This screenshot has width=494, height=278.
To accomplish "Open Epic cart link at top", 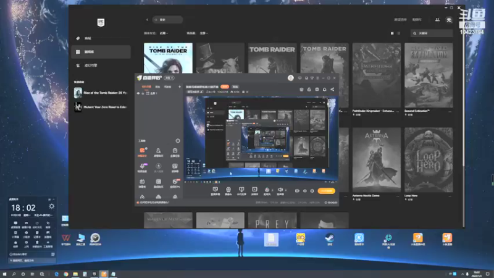I will coord(417,20).
